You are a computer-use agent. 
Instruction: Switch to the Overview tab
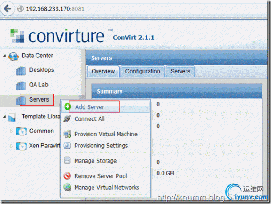coord(103,71)
